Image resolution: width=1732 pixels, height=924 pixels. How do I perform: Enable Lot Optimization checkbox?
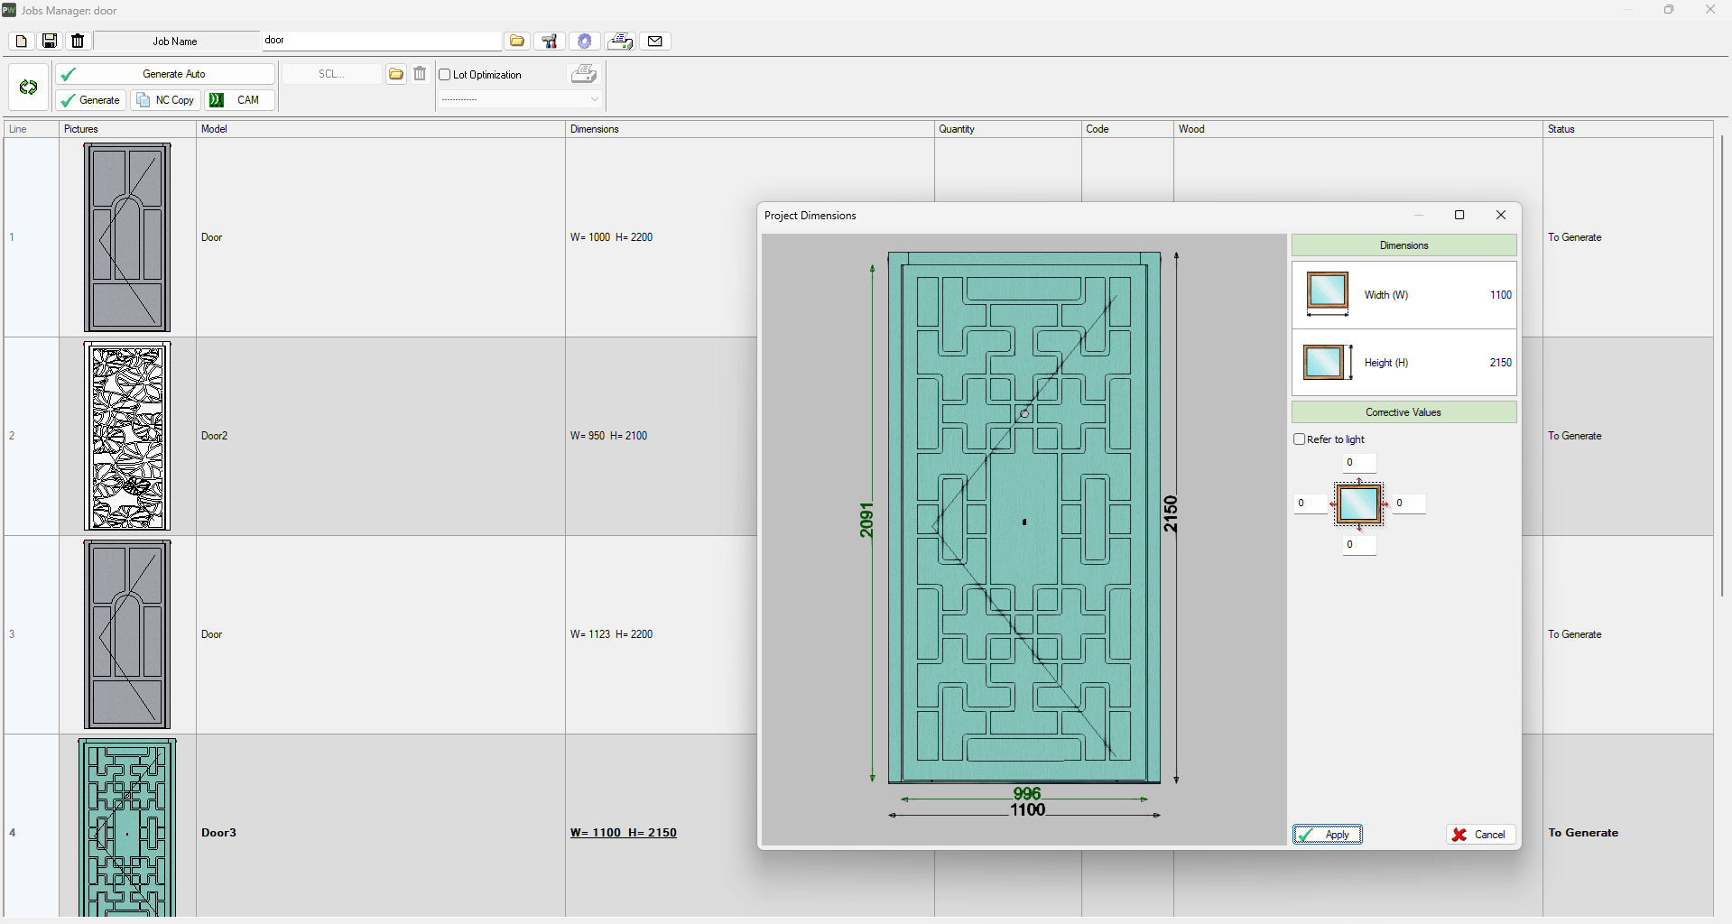point(445,75)
